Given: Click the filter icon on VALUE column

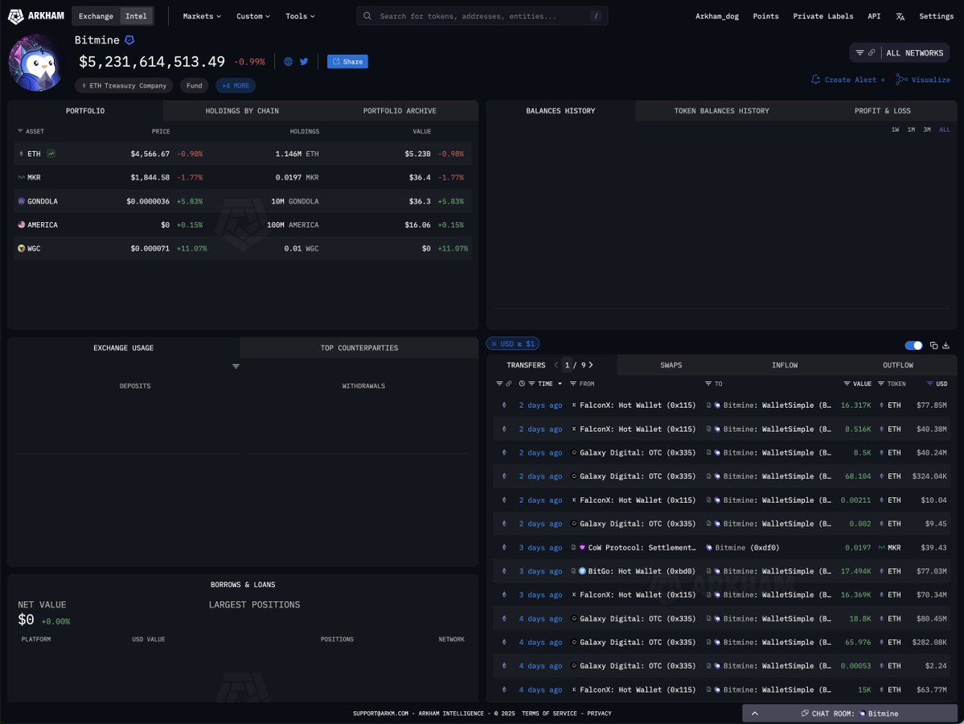Looking at the screenshot, I should (x=847, y=384).
